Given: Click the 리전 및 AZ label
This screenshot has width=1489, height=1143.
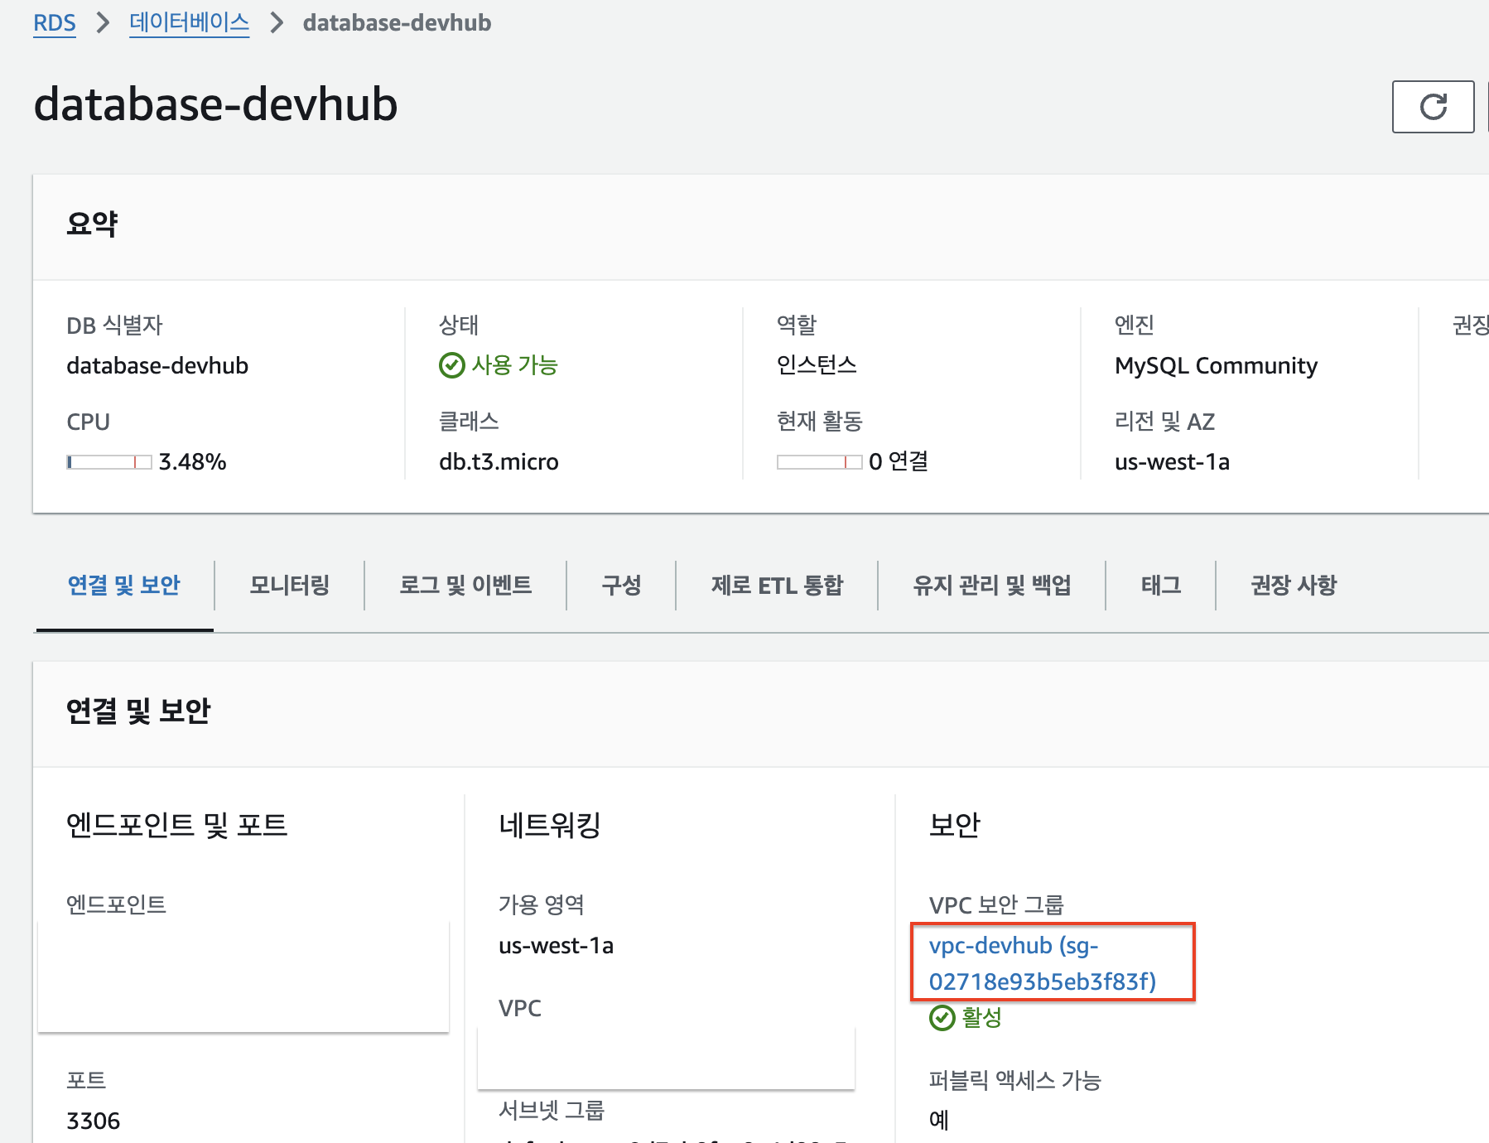Looking at the screenshot, I should point(1164,422).
